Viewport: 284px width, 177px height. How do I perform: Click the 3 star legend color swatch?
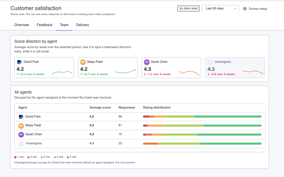click(x=42, y=157)
